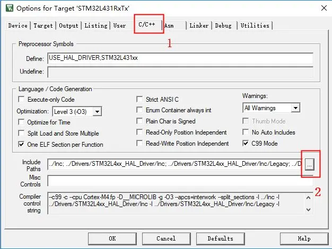Screen dimensions: 332x249
Task: Open the Linker tab
Action: point(199,25)
